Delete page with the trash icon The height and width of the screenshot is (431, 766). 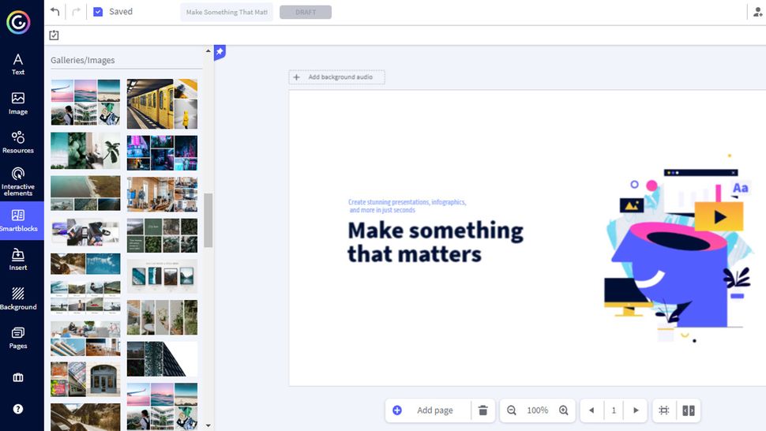coord(483,410)
